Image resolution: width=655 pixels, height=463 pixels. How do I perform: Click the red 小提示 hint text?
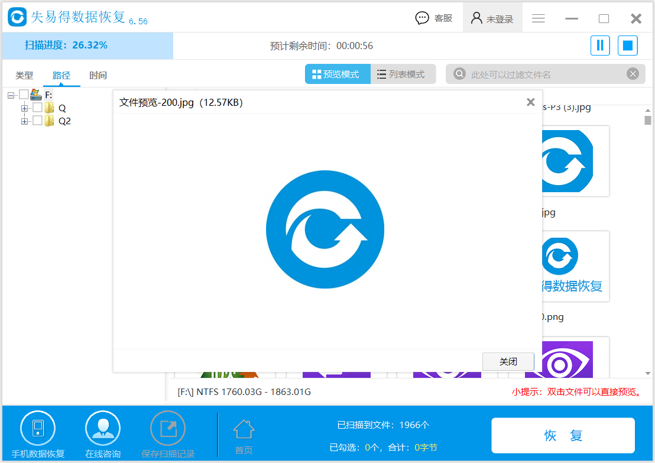[x=578, y=391]
